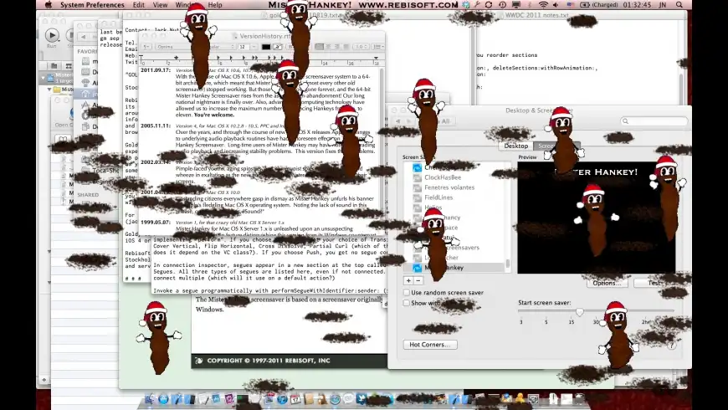Click the displays icon in menu bar

[515, 5]
